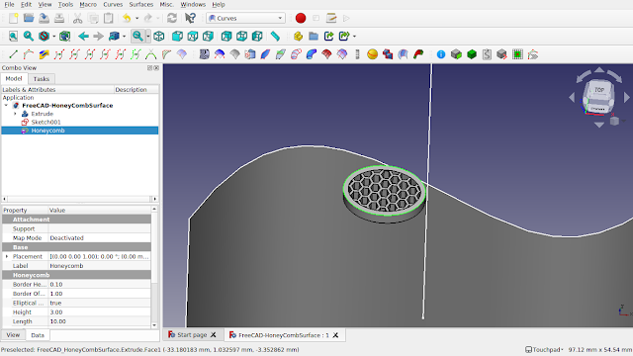The height and width of the screenshot is (356, 633).
Task: Switch to the Tasks tab
Action: 42,79
